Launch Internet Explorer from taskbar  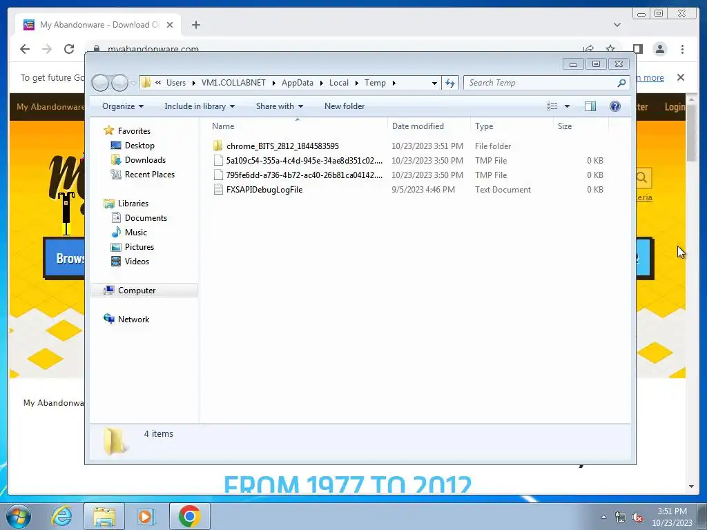[61, 516]
